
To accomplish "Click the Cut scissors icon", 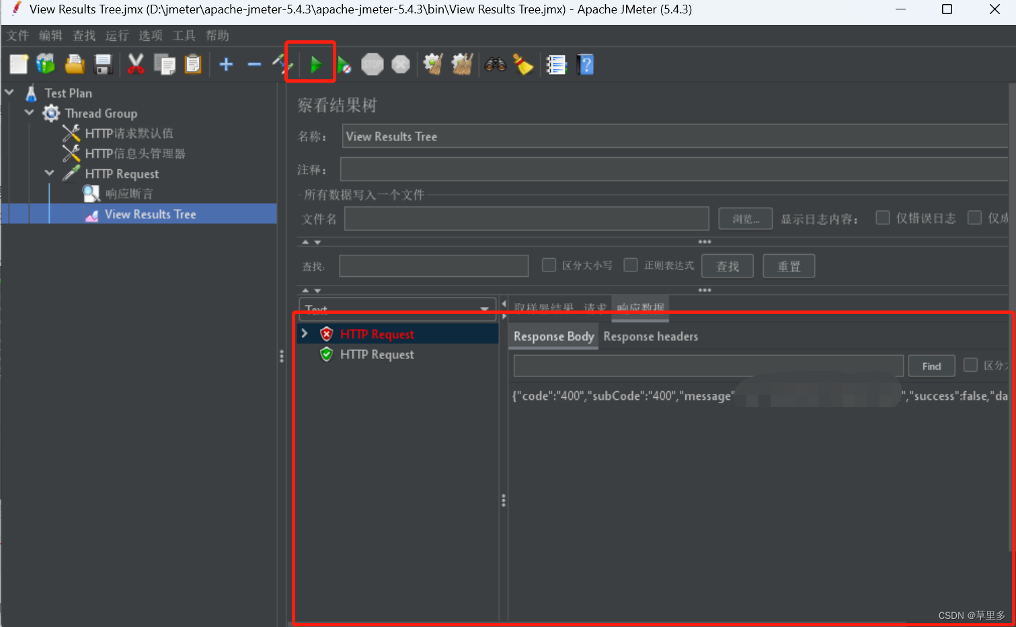I will click(136, 65).
